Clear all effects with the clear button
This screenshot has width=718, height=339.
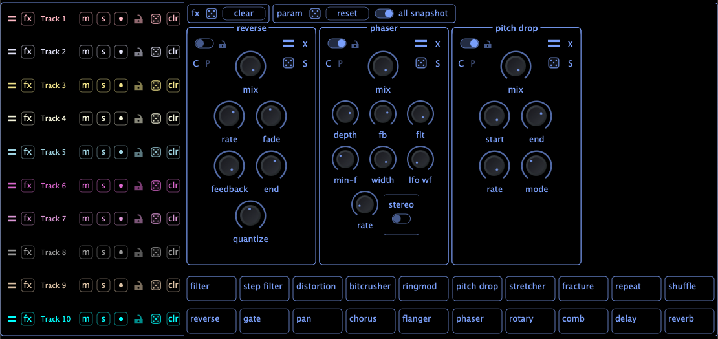[244, 14]
